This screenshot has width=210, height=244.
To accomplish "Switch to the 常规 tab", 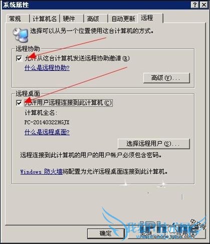I will [x=18, y=18].
